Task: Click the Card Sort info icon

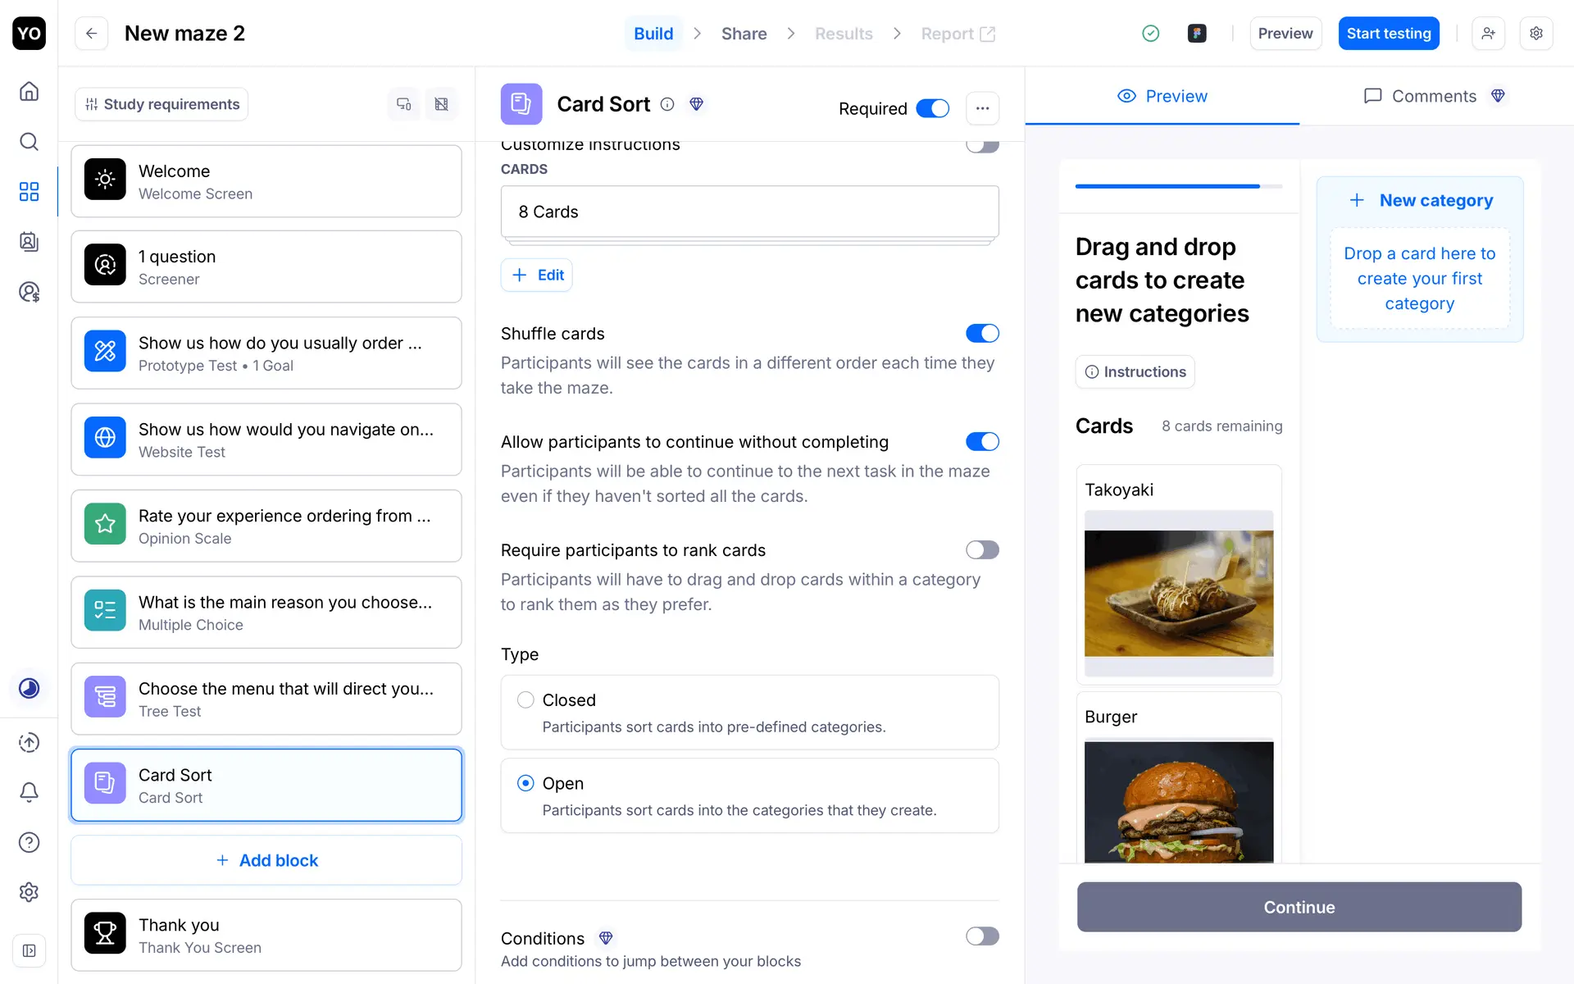Action: click(667, 104)
